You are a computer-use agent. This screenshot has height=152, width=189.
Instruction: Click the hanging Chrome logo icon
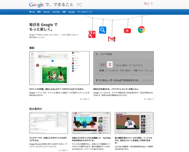click(141, 30)
